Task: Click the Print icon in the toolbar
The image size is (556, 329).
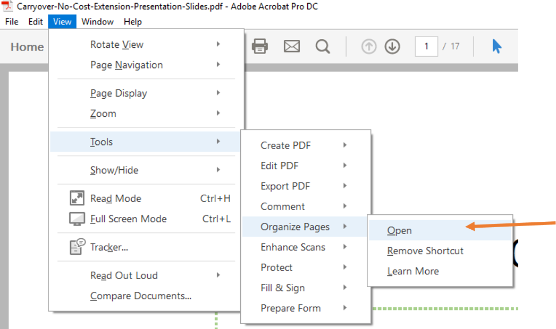Action: pyautogui.click(x=259, y=47)
